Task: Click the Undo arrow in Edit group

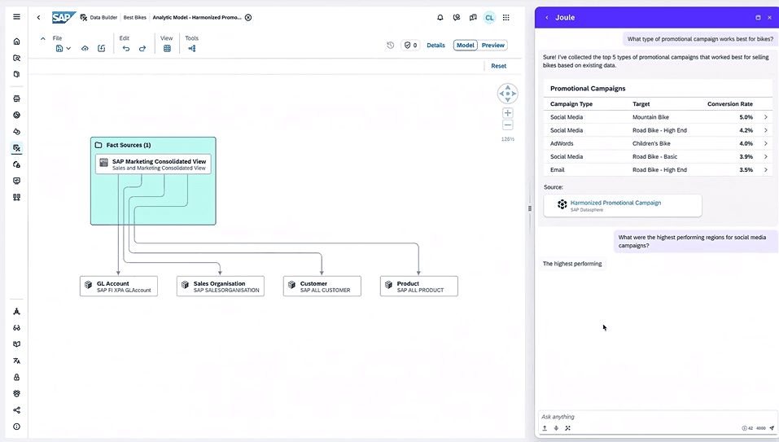Action: pyautogui.click(x=126, y=48)
